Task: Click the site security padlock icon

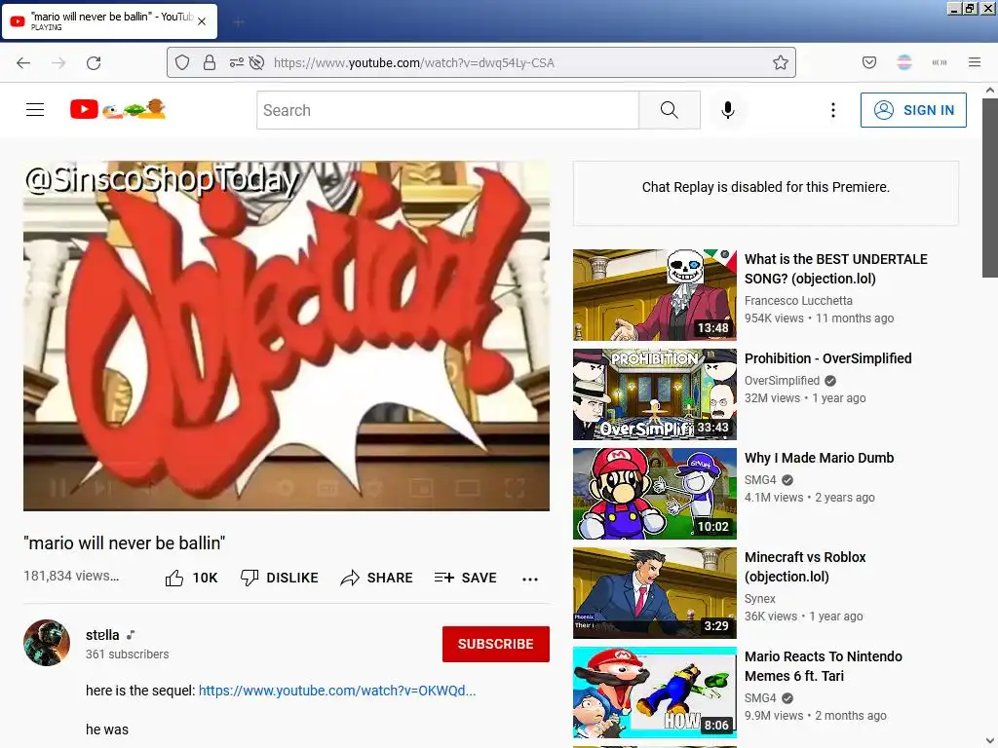Action: (x=210, y=62)
